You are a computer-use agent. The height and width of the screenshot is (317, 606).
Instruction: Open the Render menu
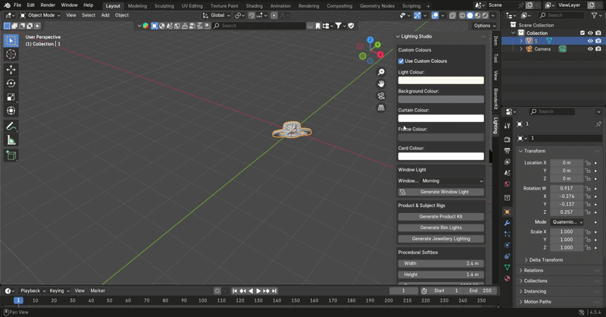click(x=48, y=5)
